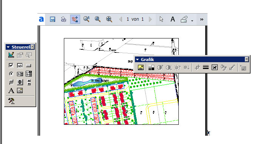Select the pan hand tool
Image resolution: width=257 pixels, height=144 pixels.
[x=75, y=19]
